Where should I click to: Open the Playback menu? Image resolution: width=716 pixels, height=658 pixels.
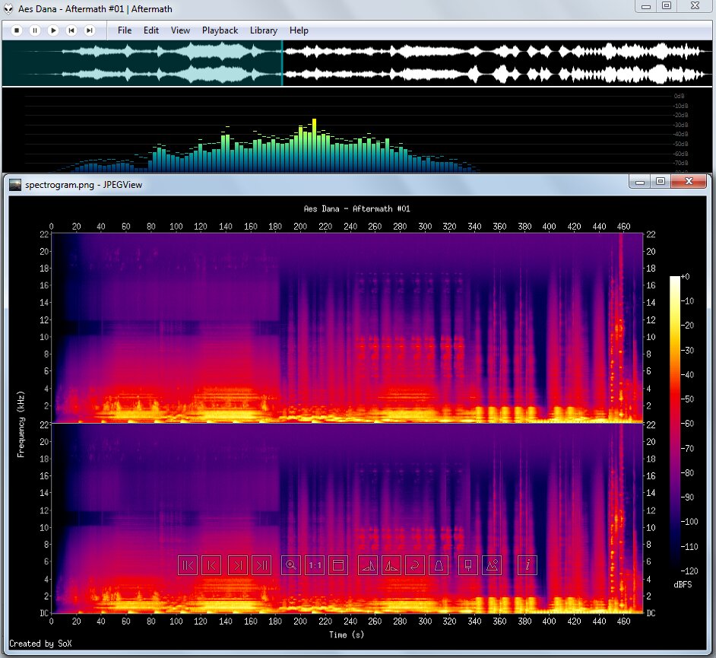[x=220, y=30]
